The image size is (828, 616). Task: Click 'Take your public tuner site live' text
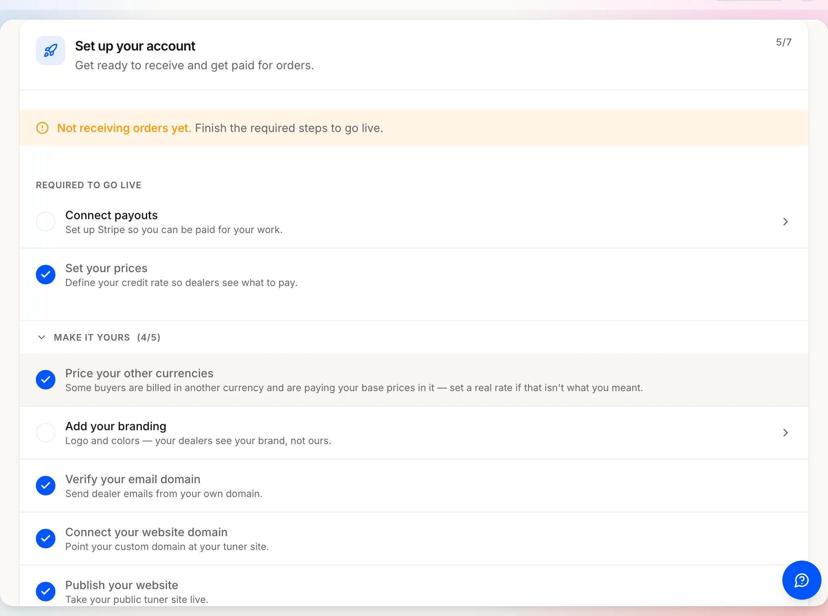(x=137, y=600)
